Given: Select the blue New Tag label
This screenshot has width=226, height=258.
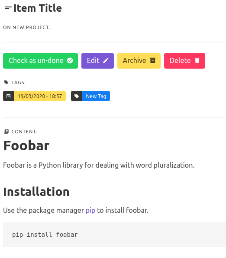Looking at the screenshot, I should [96, 96].
